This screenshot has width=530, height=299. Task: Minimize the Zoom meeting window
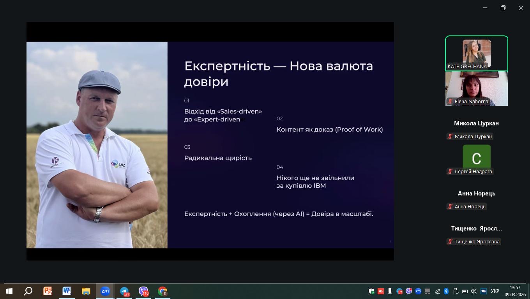pyautogui.click(x=485, y=8)
